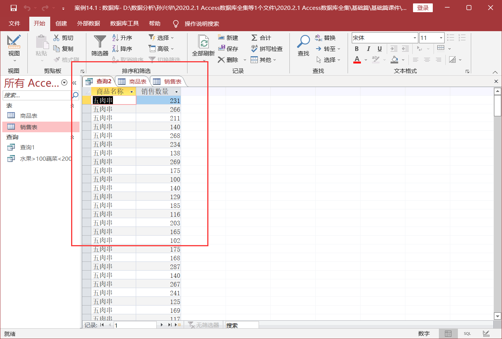Click font color red A button
This screenshot has height=339, width=502.
[x=357, y=60]
